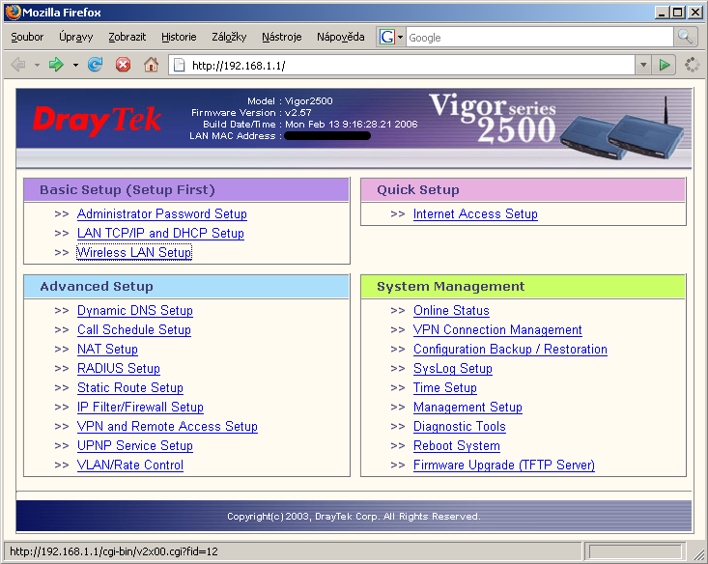The image size is (708, 564).
Task: Open the Nástroje menu
Action: pos(282,37)
